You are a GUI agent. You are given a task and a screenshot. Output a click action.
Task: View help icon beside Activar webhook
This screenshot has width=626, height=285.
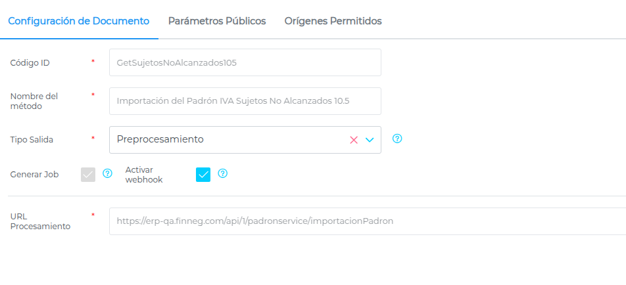pyautogui.click(x=222, y=173)
